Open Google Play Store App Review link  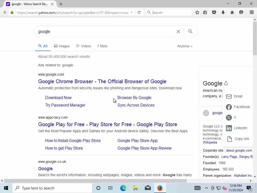(x=144, y=148)
